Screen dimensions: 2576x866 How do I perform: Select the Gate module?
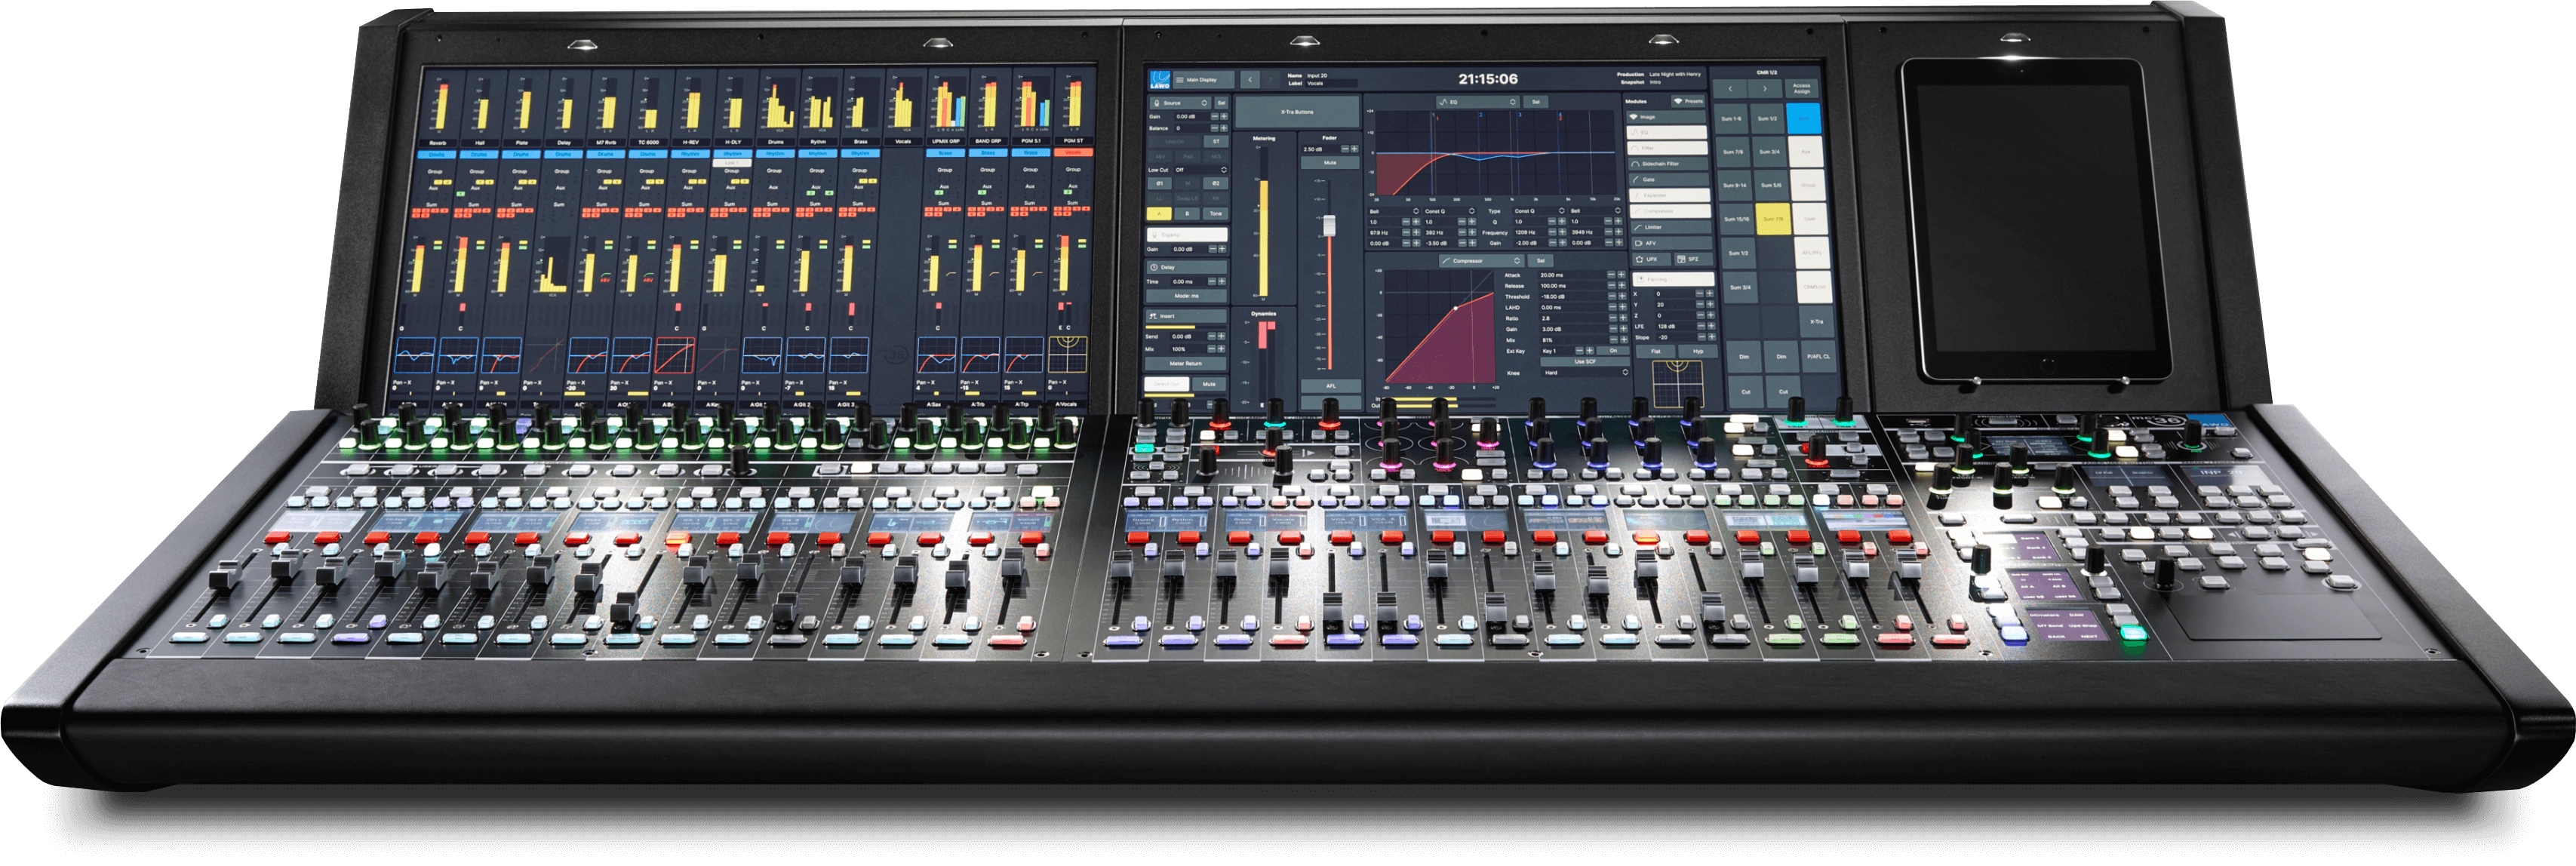click(1669, 180)
